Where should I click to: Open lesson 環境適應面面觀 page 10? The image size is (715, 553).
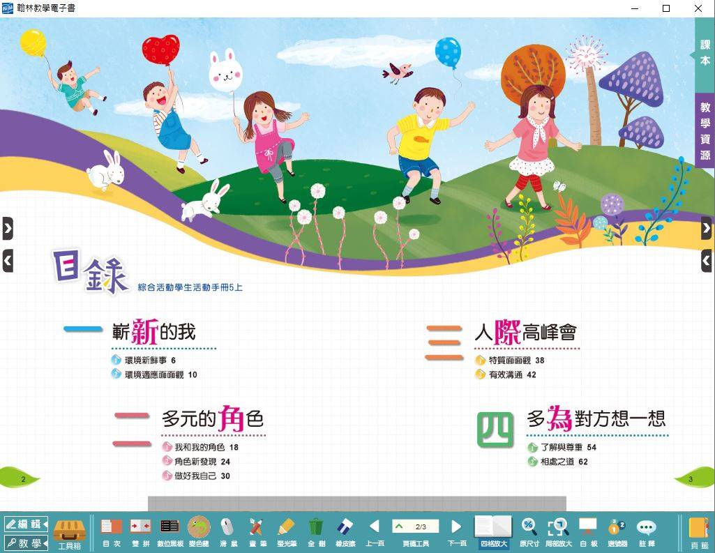(x=154, y=374)
